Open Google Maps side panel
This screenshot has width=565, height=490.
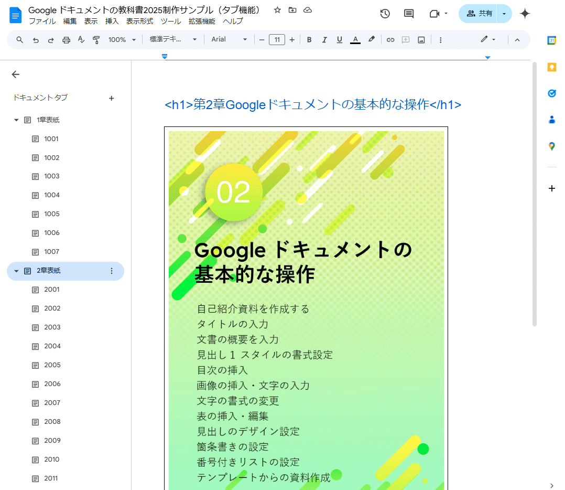coord(552,146)
